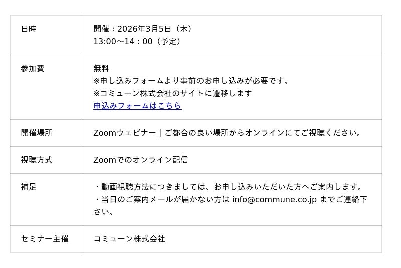Click the セミナー主催 row label
Viewport: 401px width, 268px height.
(45, 239)
